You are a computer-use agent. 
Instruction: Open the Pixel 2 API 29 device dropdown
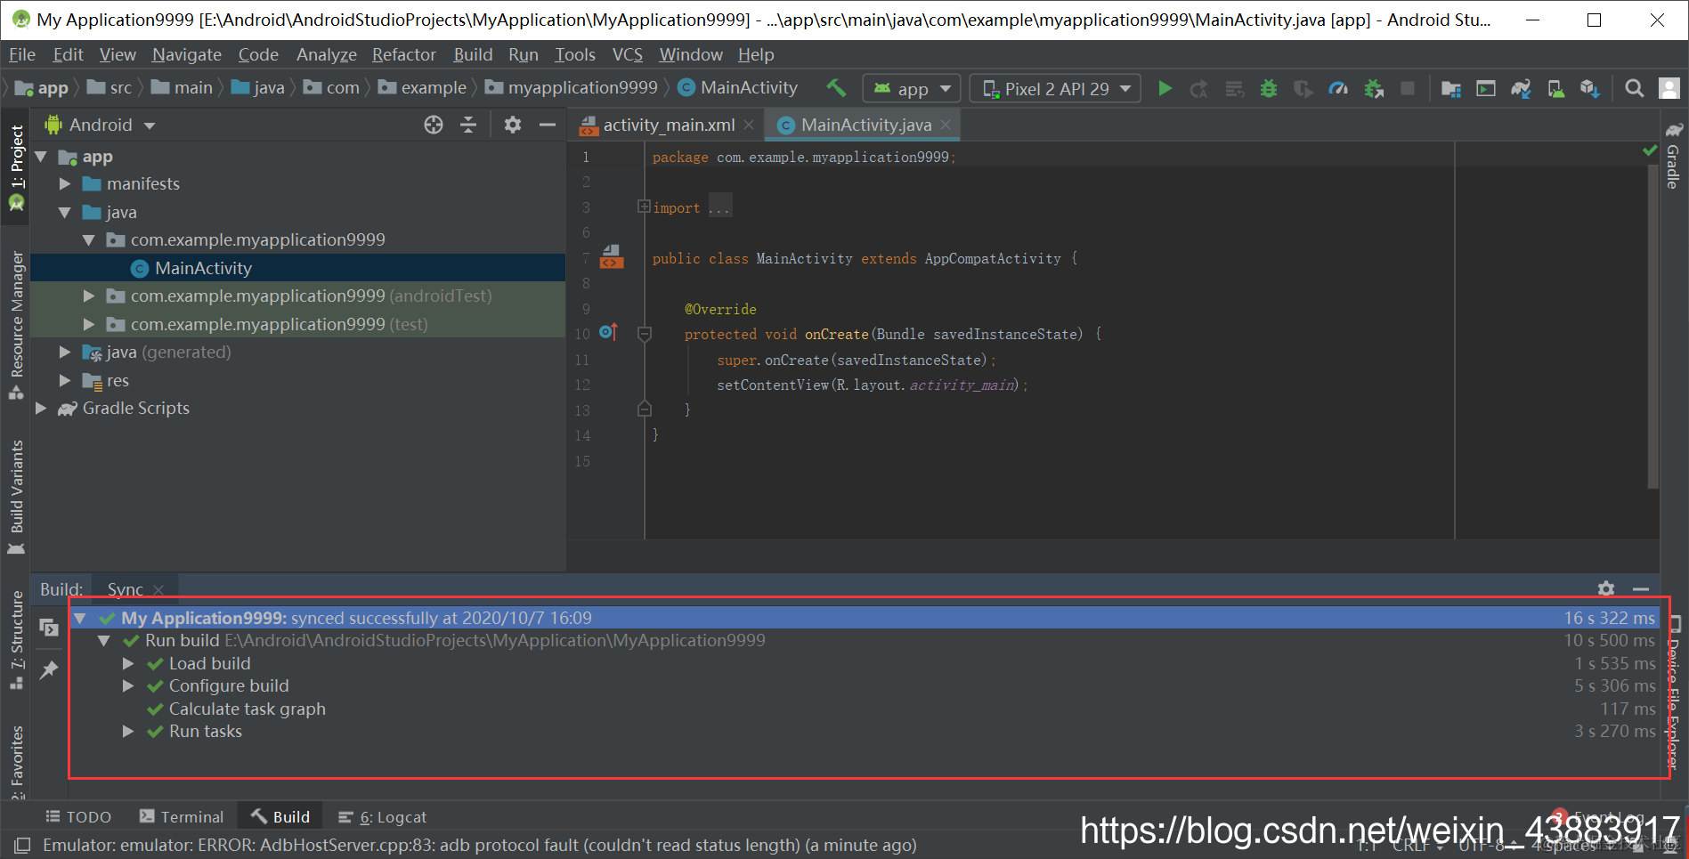(x=1055, y=88)
